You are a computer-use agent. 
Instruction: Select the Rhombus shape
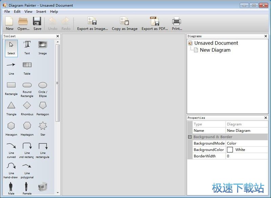pos(27,109)
